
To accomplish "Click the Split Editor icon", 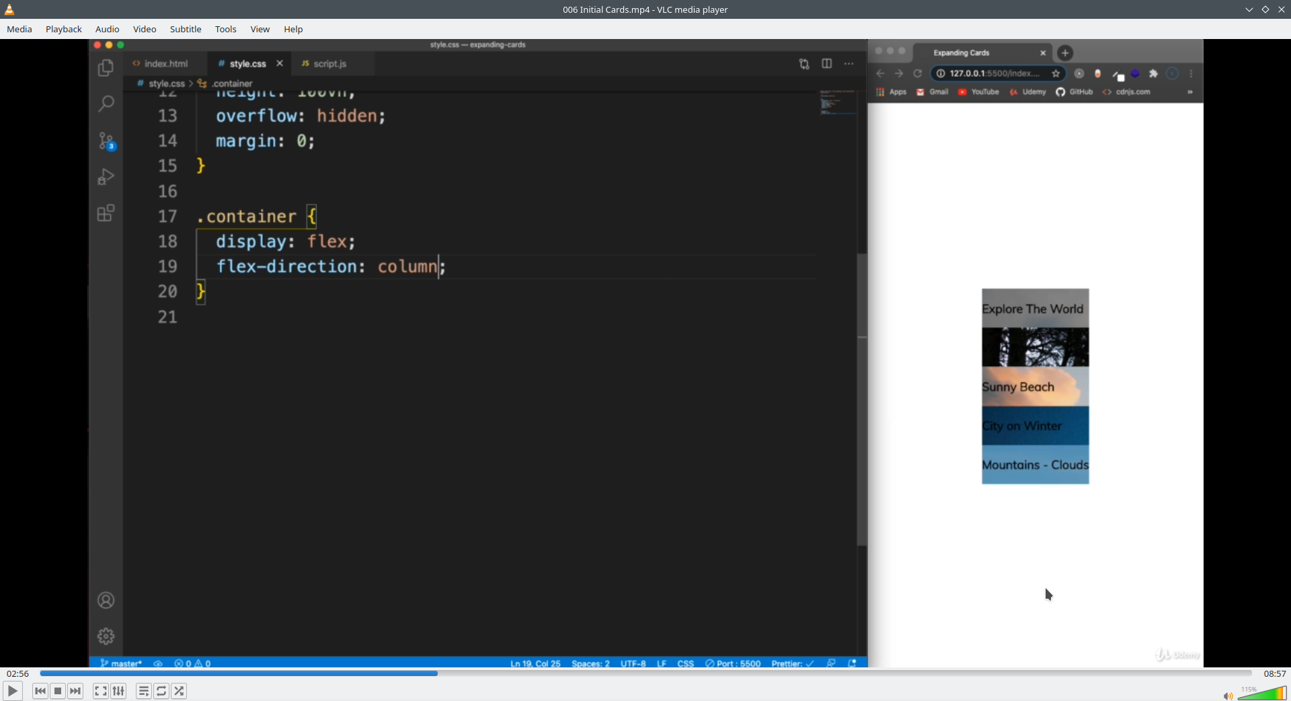I will pyautogui.click(x=827, y=64).
